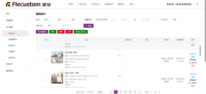Click 加入购物车 link for row 3

pyautogui.click(x=193, y=83)
